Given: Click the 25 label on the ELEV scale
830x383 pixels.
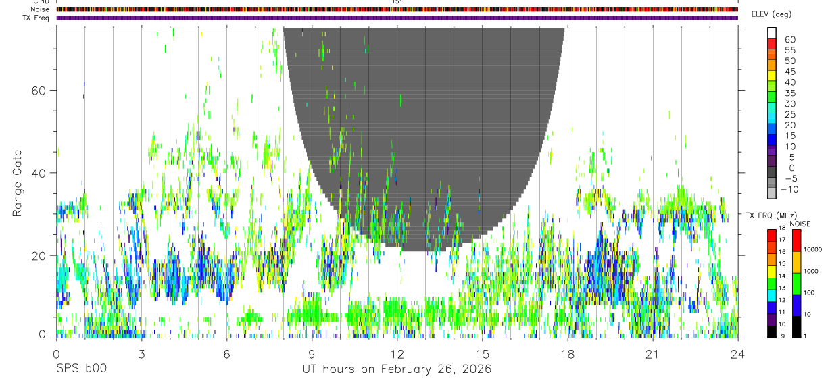Looking at the screenshot, I should [790, 115].
